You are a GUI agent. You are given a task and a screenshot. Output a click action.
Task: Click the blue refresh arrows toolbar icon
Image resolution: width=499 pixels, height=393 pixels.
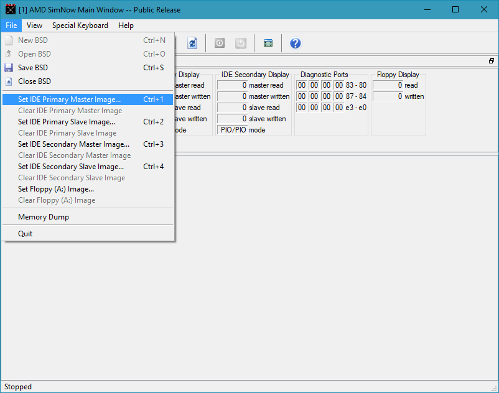[192, 43]
